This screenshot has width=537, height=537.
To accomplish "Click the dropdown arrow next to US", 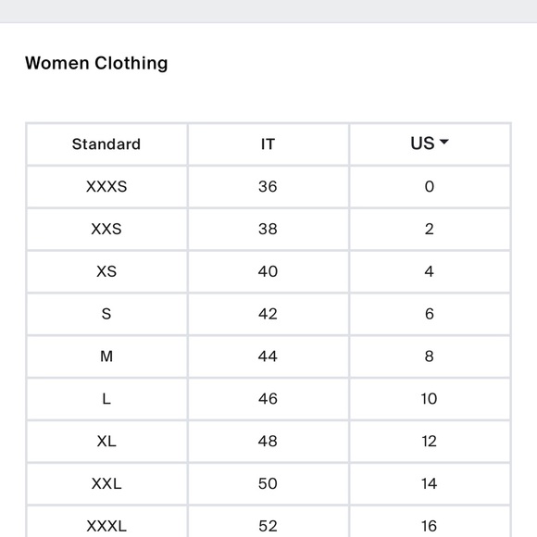I will pos(443,142).
